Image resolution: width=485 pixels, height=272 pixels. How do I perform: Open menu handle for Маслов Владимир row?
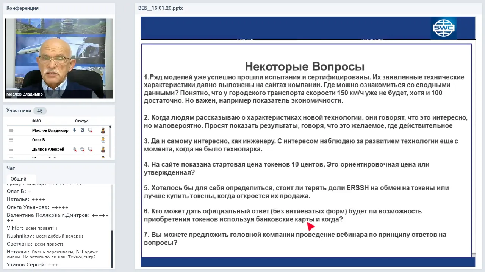click(x=11, y=130)
